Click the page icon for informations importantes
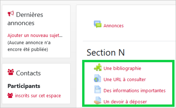This screenshot has height=108, width=176. [98, 89]
